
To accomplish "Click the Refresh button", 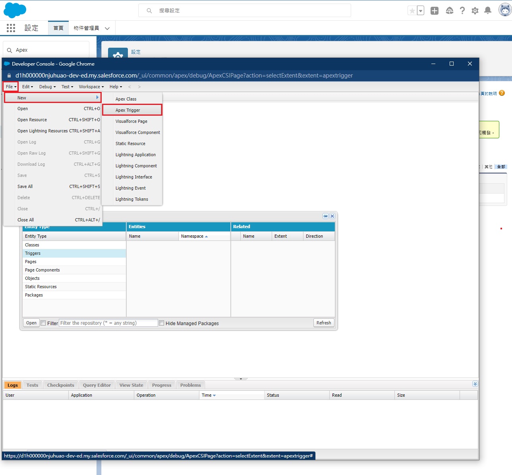I will pyautogui.click(x=323, y=323).
